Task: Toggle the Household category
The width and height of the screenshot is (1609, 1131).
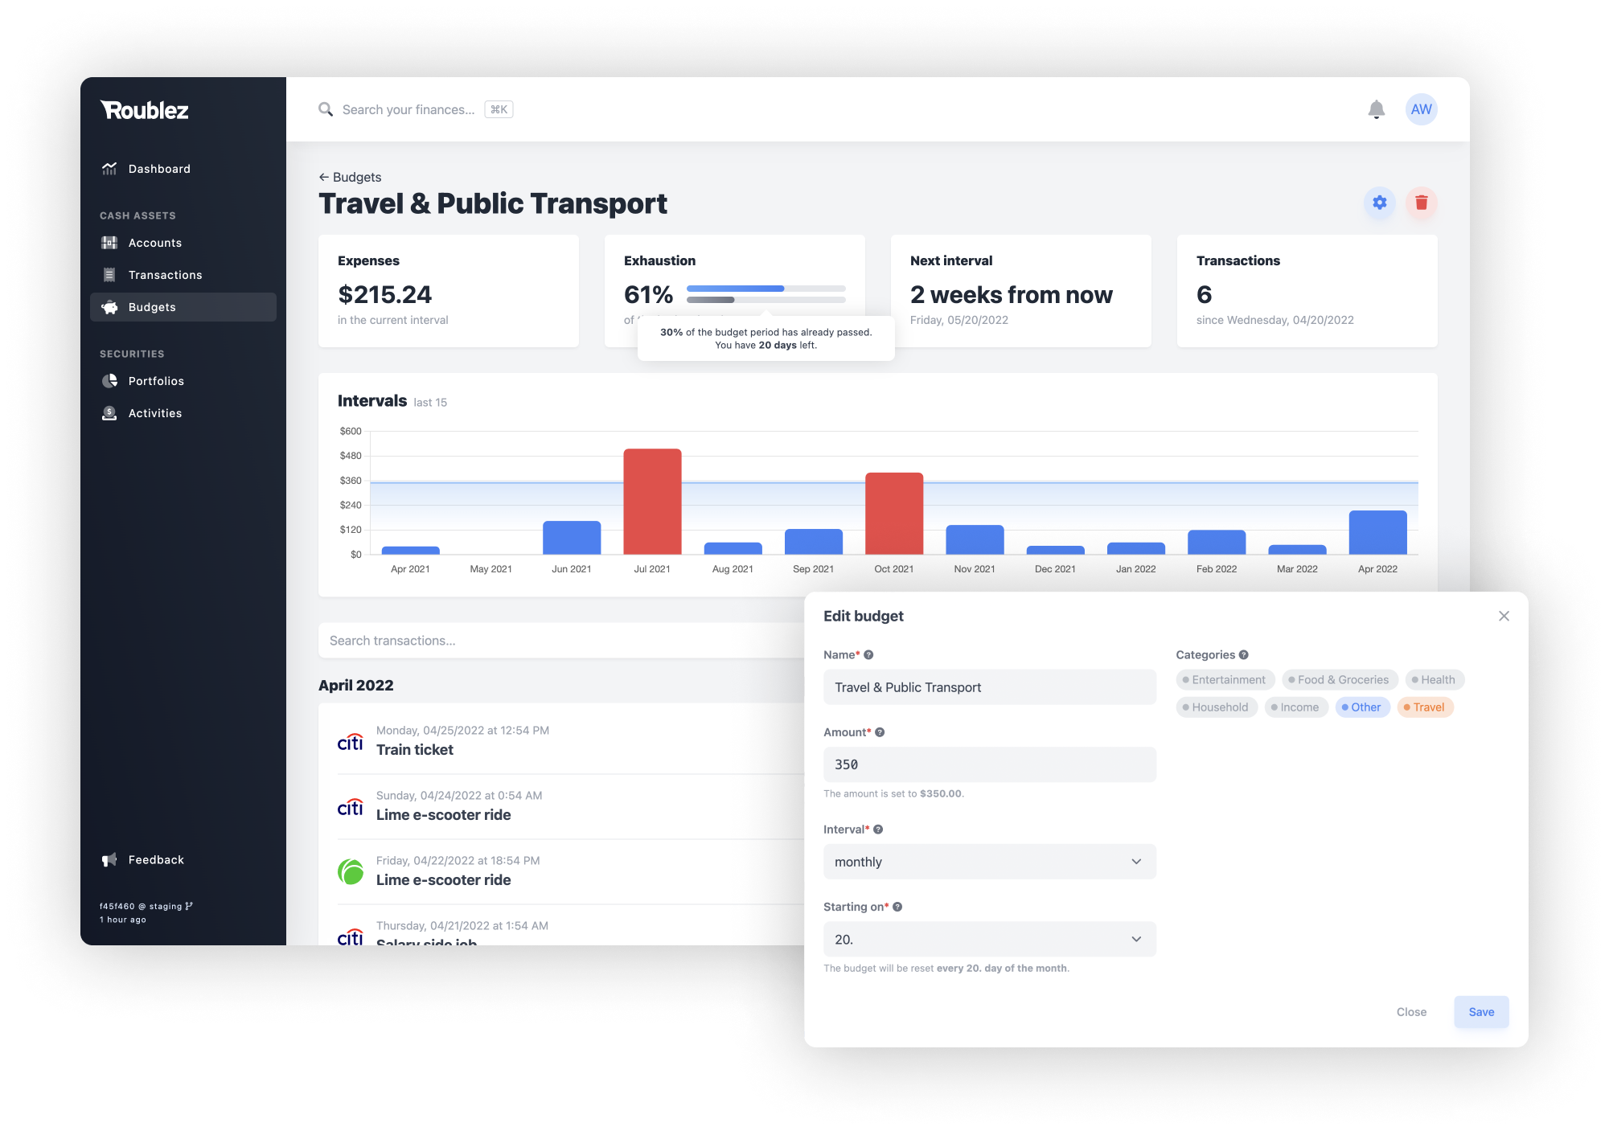Action: coord(1217,707)
